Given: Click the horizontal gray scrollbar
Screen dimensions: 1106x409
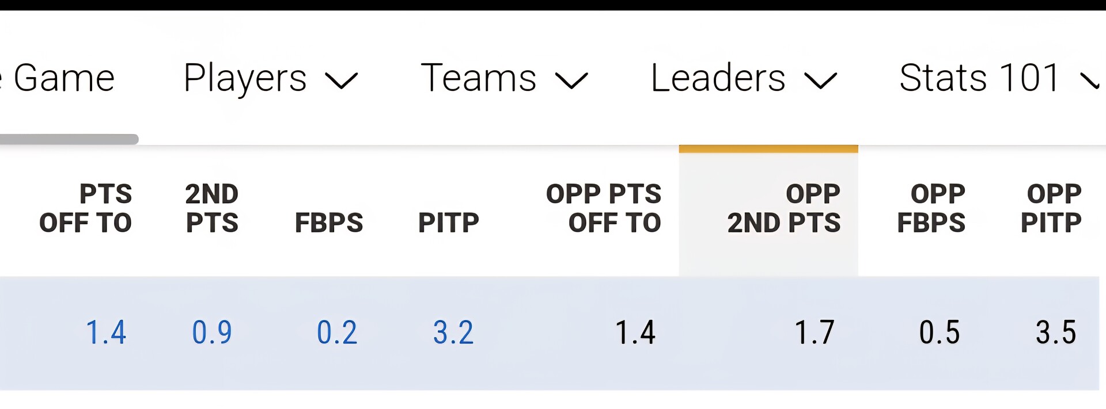Looking at the screenshot, I should point(69,139).
